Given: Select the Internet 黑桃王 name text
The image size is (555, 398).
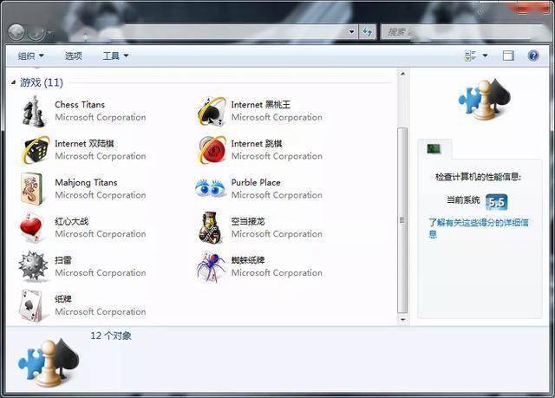Looking at the screenshot, I should click(260, 105).
